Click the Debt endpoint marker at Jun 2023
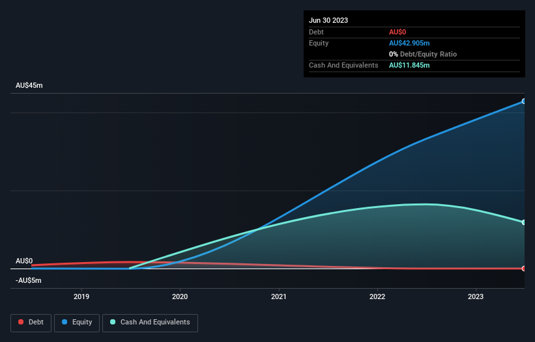 [524, 269]
